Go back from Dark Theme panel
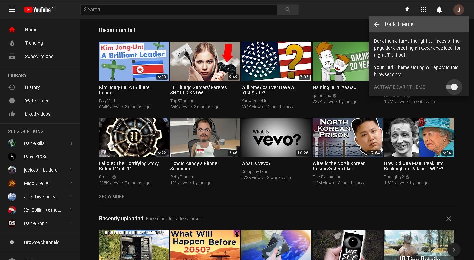 pyautogui.click(x=377, y=24)
